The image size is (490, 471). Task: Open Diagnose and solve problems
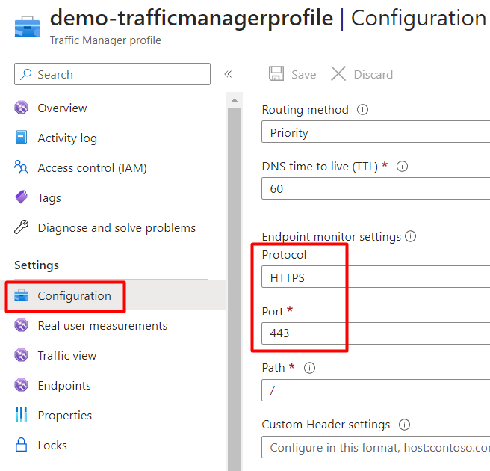click(x=117, y=228)
